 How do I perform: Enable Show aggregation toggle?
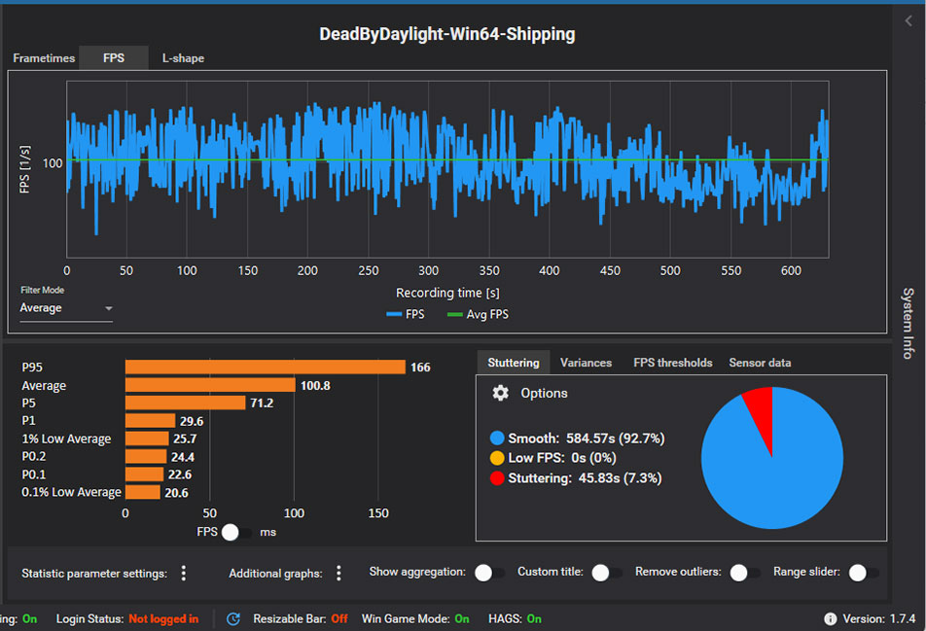(489, 574)
